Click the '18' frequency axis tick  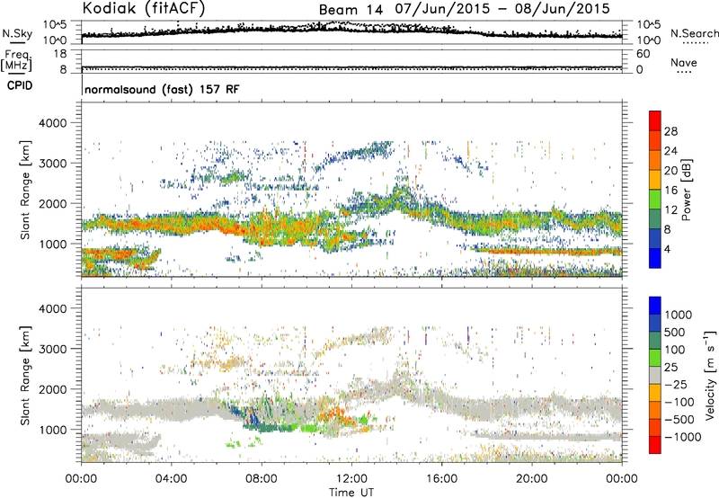click(x=60, y=54)
